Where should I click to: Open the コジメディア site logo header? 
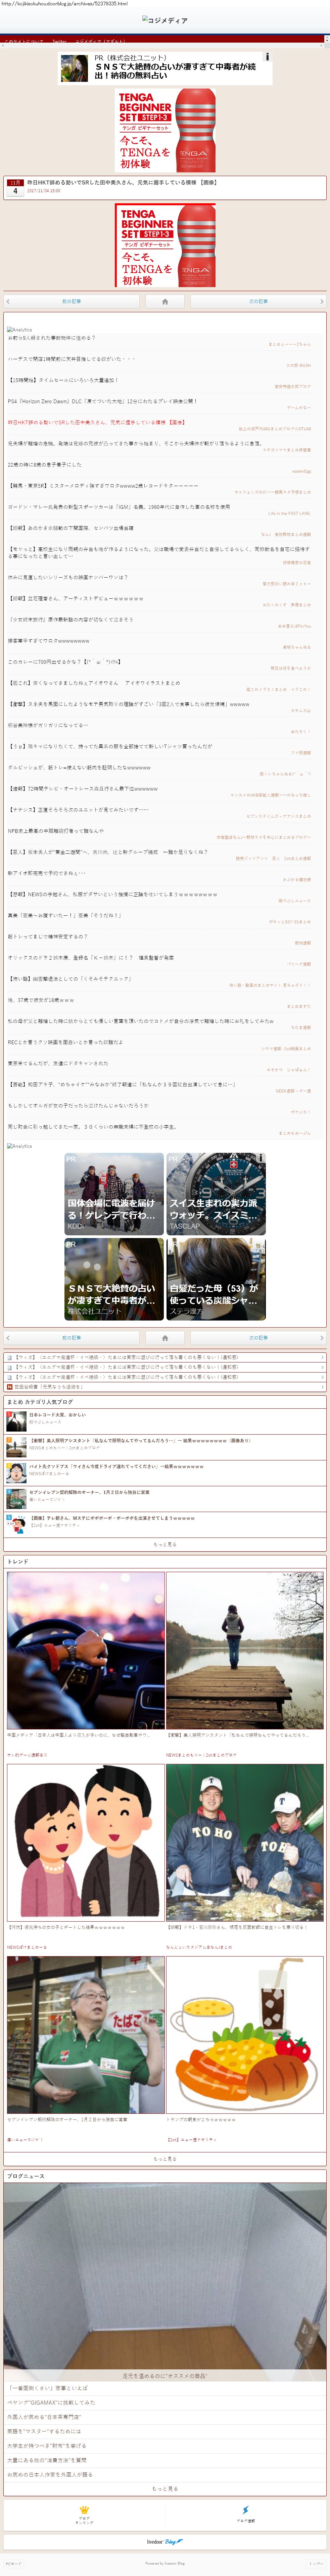[165, 20]
